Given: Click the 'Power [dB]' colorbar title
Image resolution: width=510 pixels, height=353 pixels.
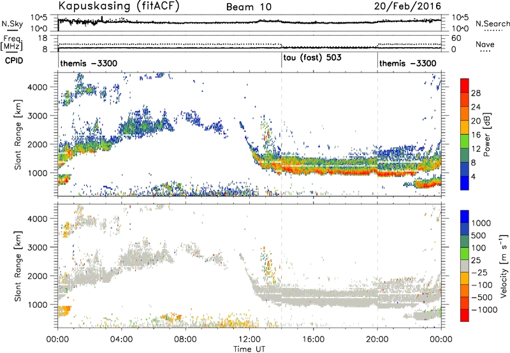Looking at the screenshot, I should point(487,134).
